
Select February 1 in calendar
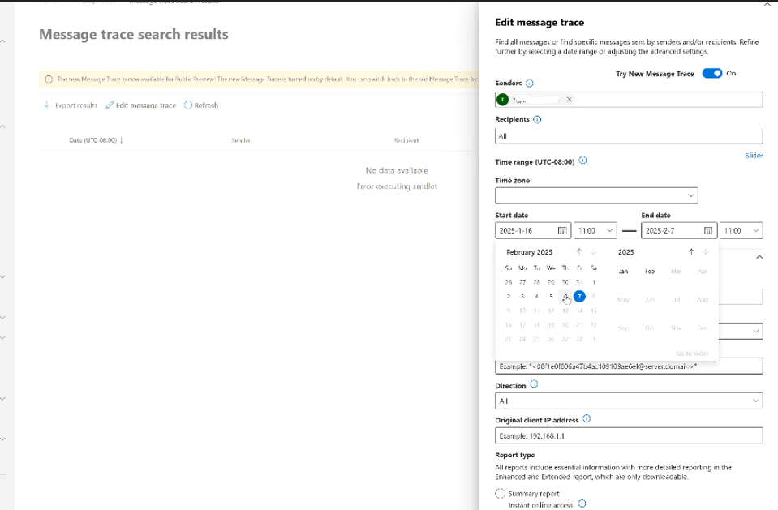pyautogui.click(x=593, y=282)
